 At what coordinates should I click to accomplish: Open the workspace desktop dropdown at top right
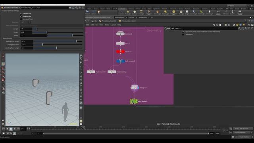click(237, 6)
